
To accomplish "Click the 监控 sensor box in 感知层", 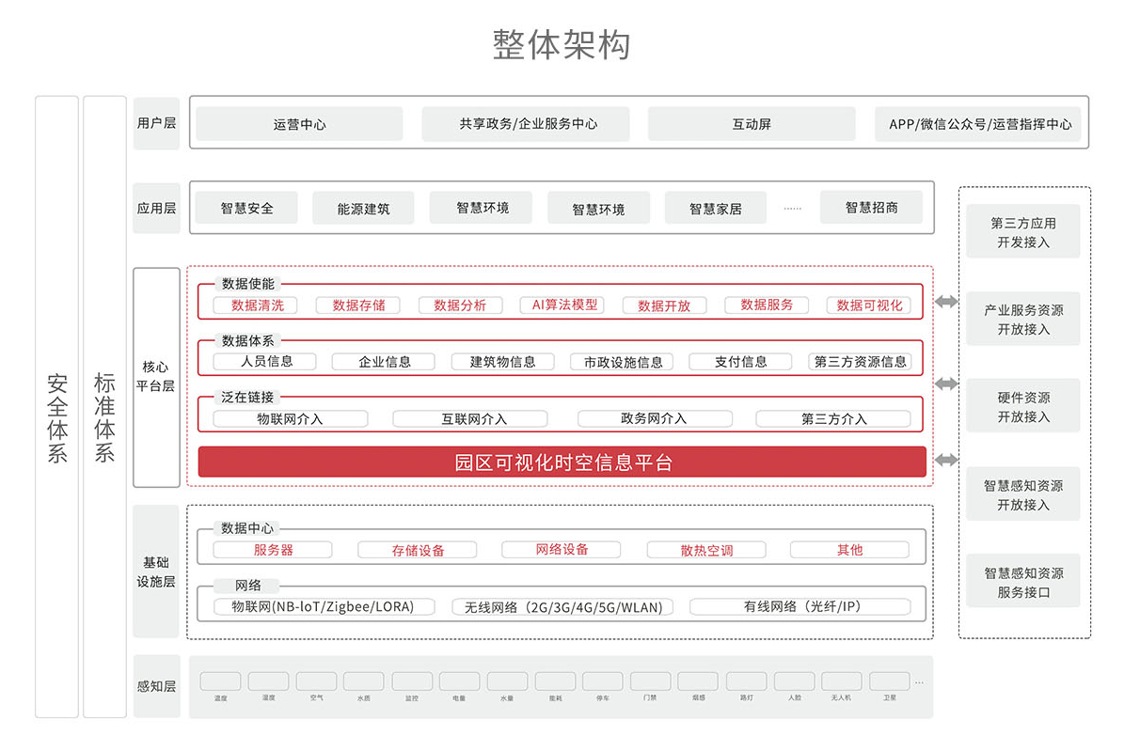I will coord(411,681).
